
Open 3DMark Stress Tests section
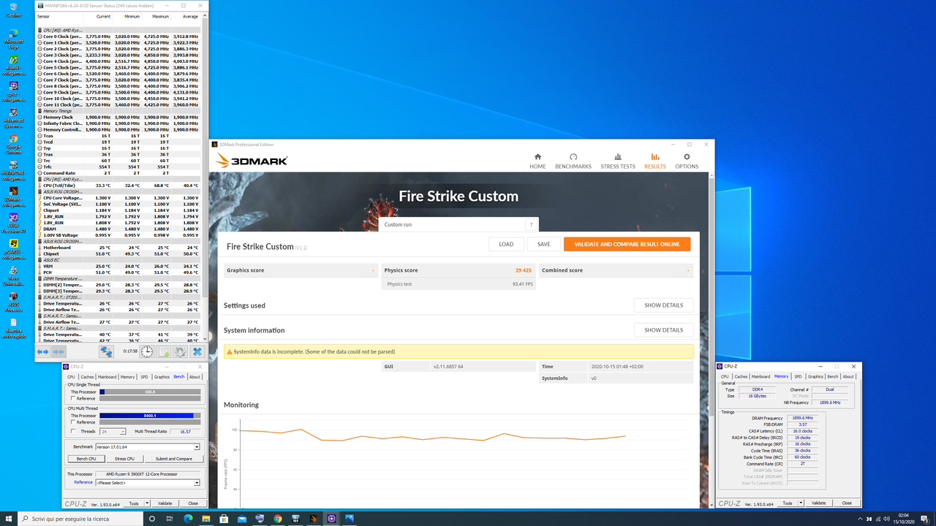click(618, 161)
